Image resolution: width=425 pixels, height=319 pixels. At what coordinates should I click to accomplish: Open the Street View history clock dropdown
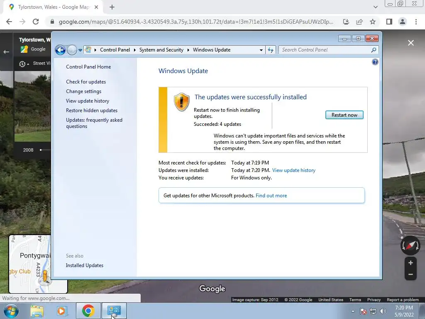pos(24,64)
